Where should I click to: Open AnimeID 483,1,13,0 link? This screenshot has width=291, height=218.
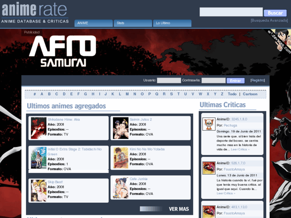pos(239,207)
